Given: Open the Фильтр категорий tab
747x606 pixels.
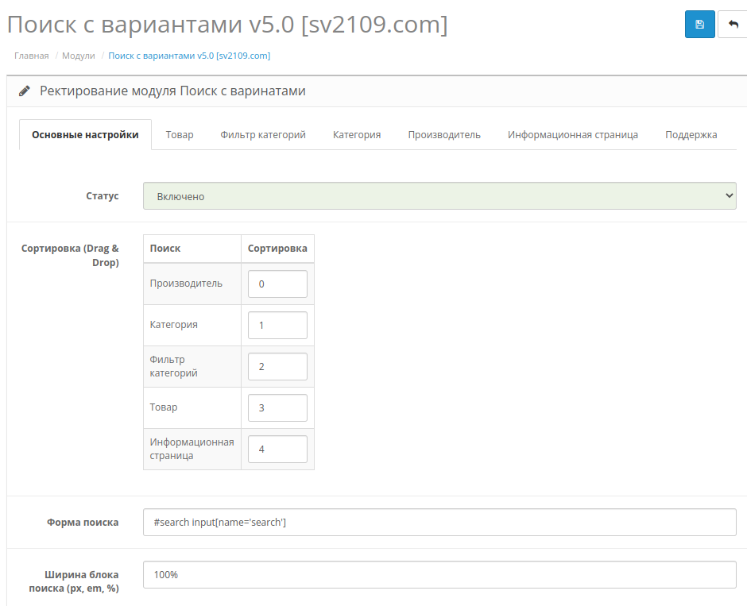Looking at the screenshot, I should 263,135.
